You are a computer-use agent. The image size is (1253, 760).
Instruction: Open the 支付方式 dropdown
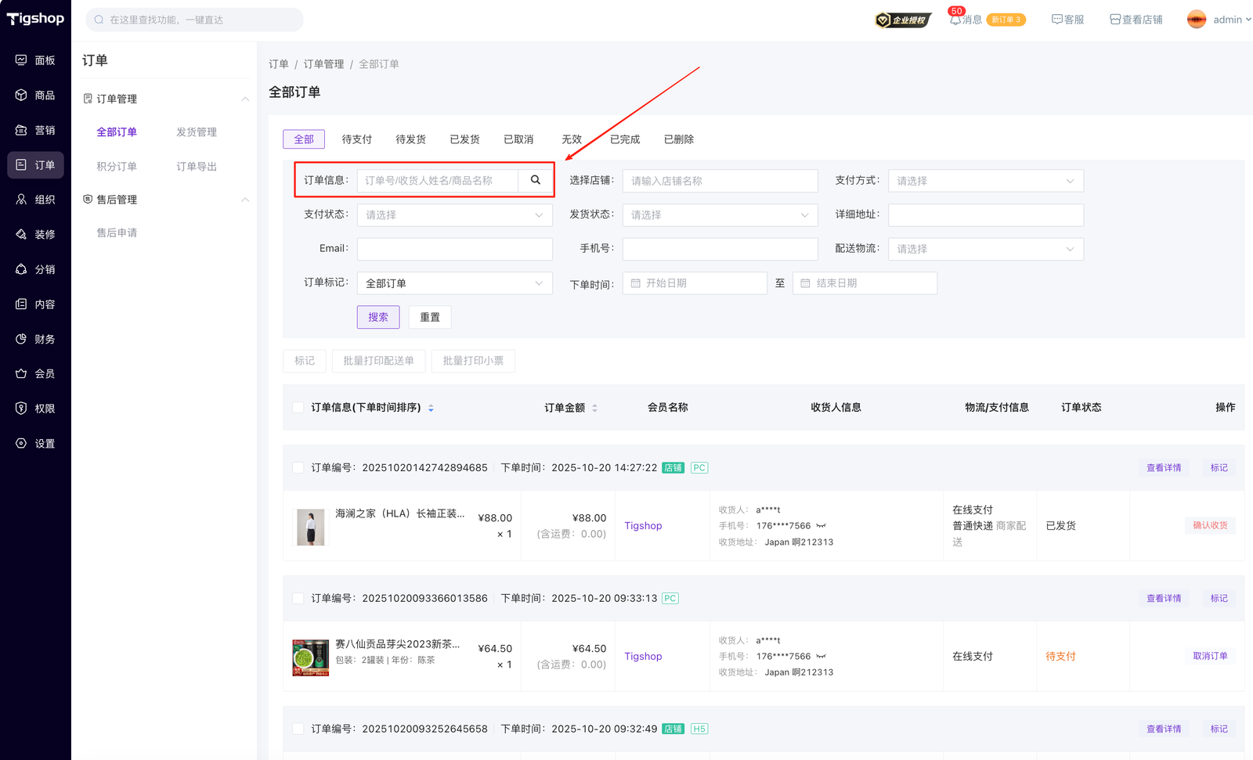click(x=985, y=181)
